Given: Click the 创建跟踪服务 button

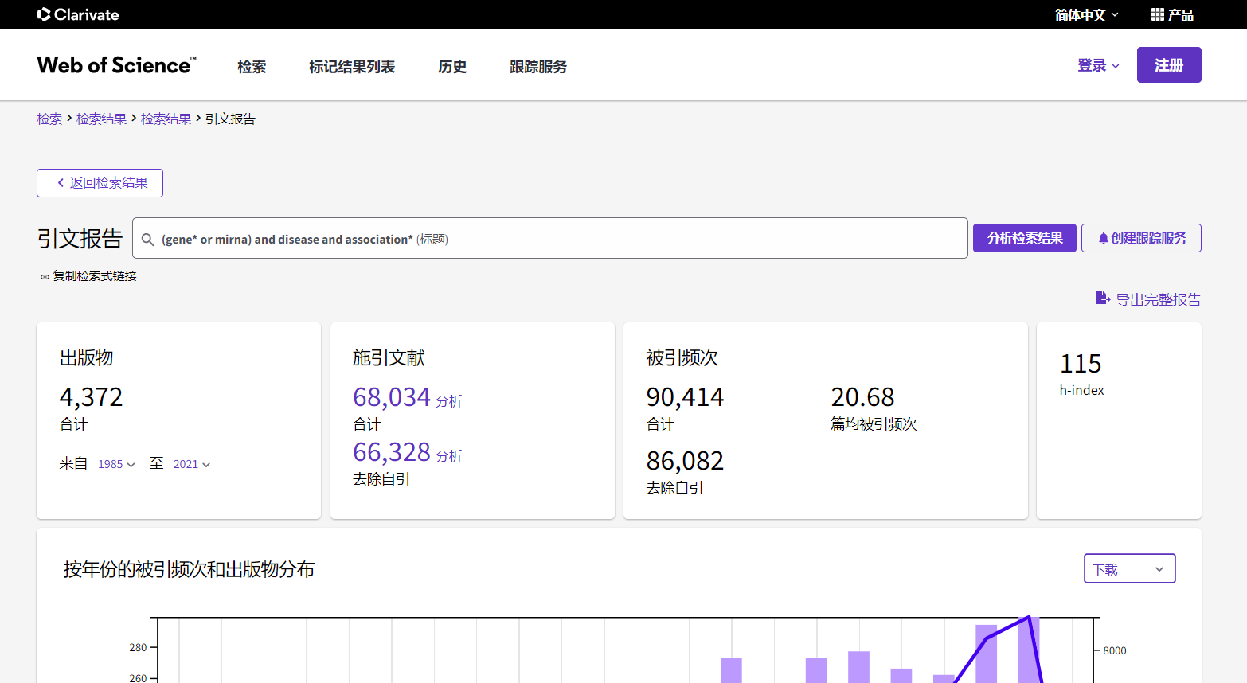Looking at the screenshot, I should [1141, 238].
